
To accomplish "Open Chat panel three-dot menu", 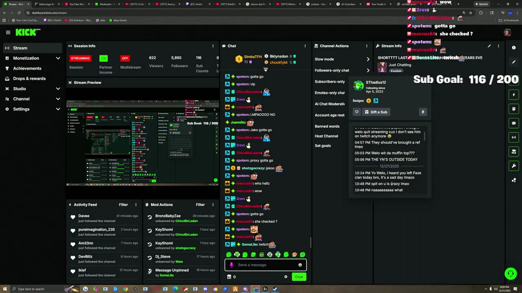I will (305, 46).
